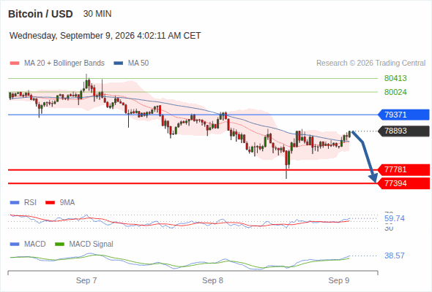Select the red 77781 support price tag
432x292 pixels.
(404, 169)
